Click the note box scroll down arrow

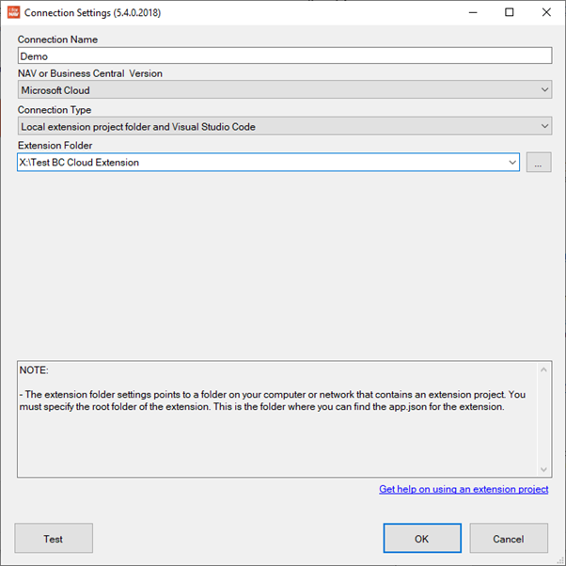click(x=543, y=469)
